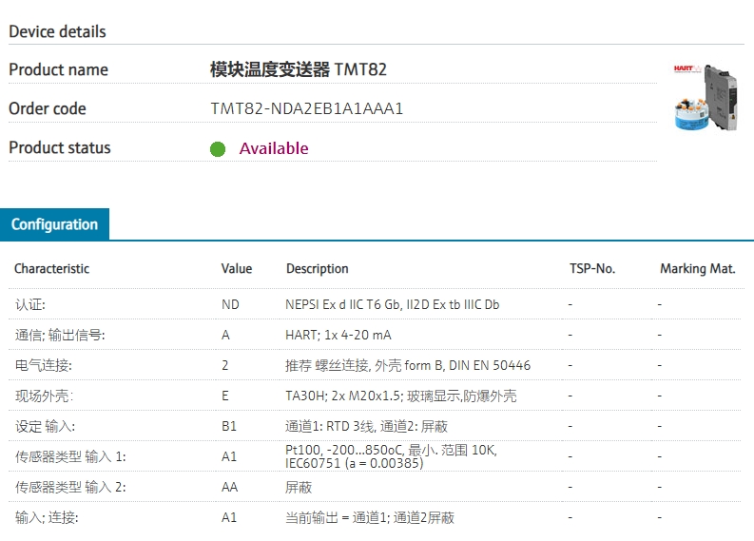Click the product name 模块温度变送器 TMT82

[299, 69]
